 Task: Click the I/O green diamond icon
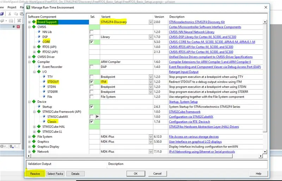click(x=39, y=72)
